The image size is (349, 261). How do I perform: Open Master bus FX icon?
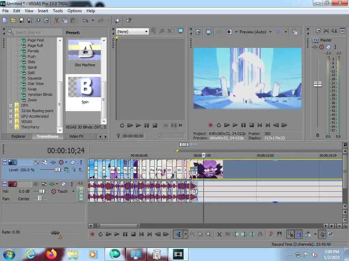point(321,47)
